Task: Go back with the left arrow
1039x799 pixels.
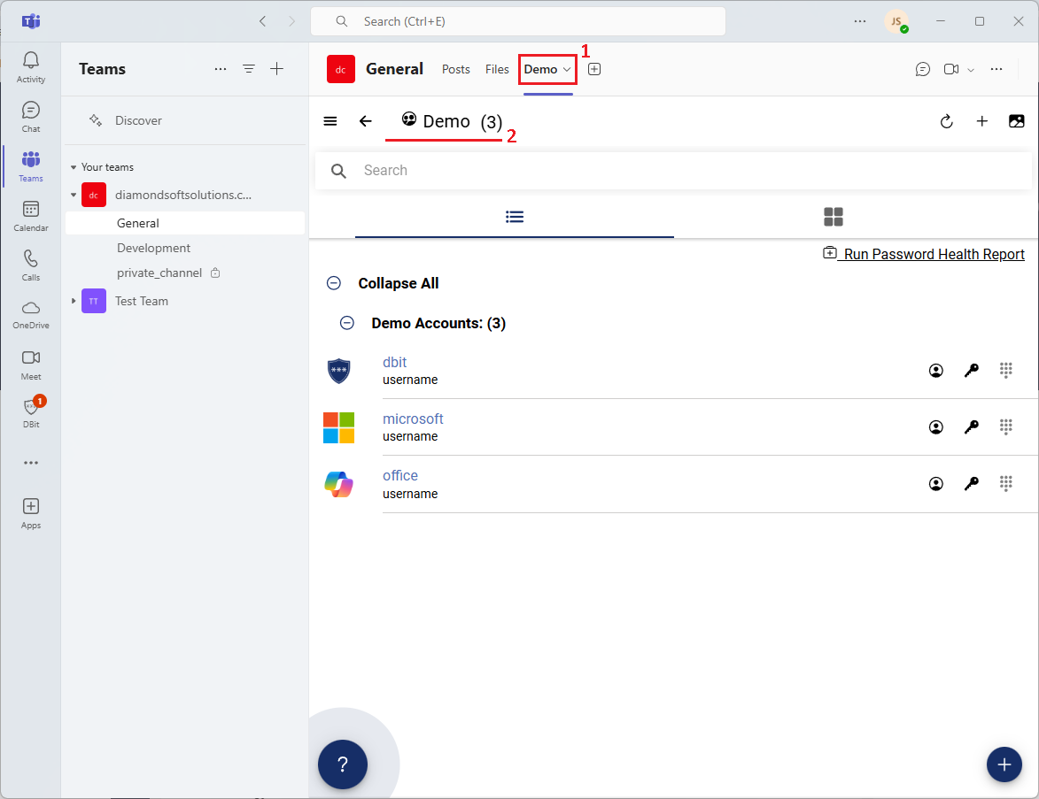Action: (365, 121)
